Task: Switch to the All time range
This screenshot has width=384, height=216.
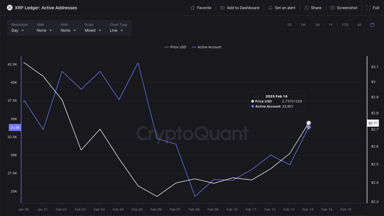Action: [359, 25]
